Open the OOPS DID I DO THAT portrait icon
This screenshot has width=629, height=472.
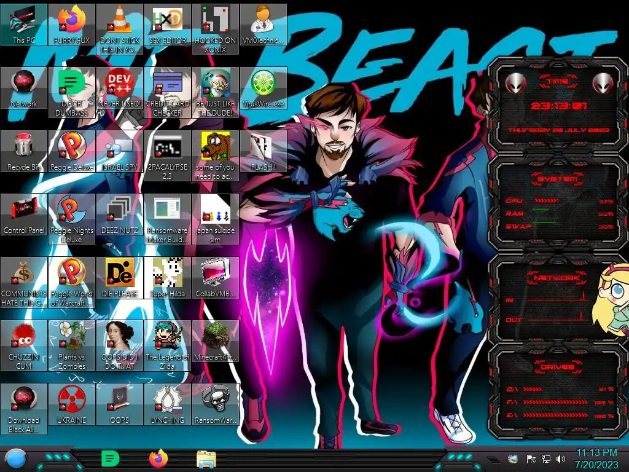(120, 345)
